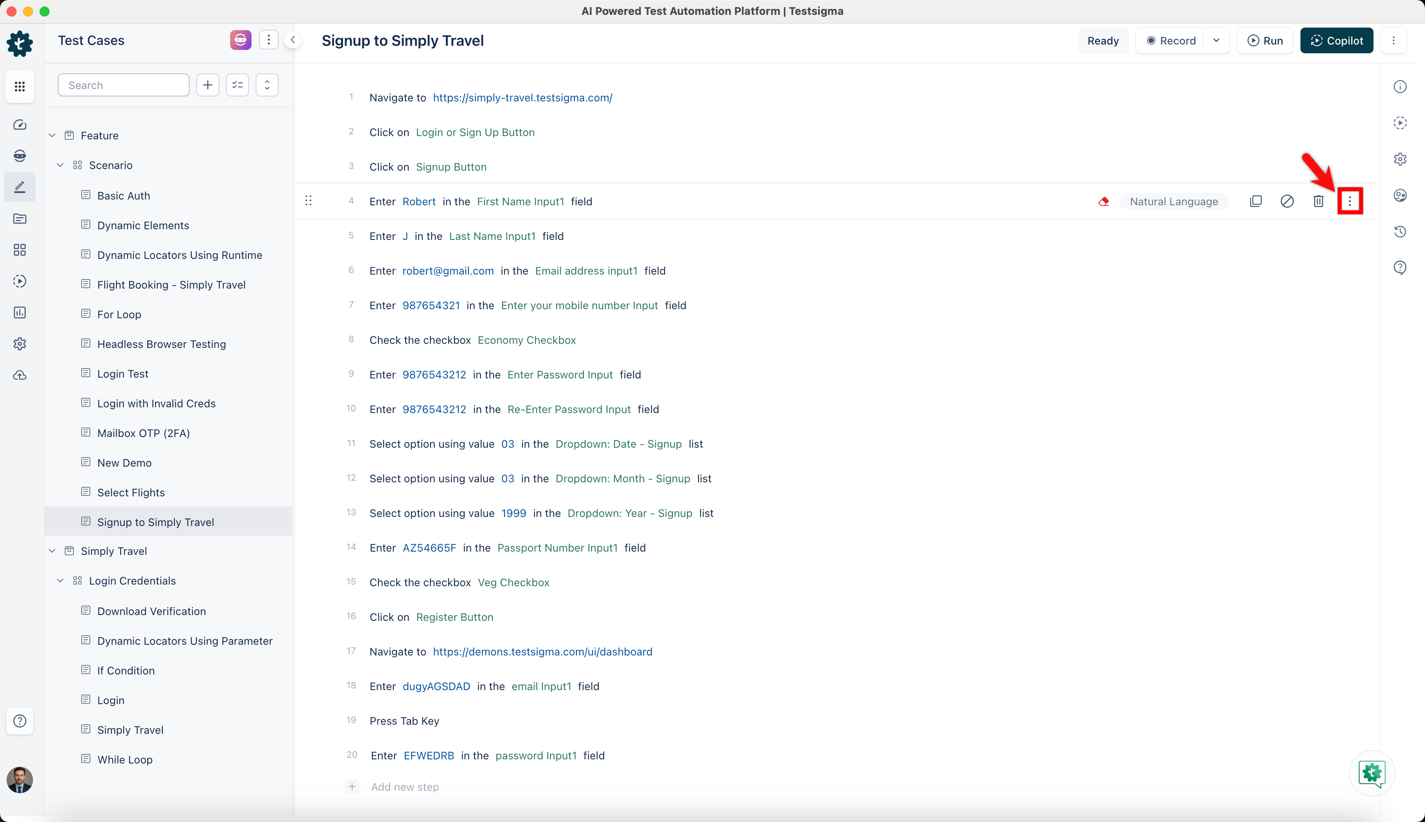This screenshot has height=822, width=1425.
Task: Open the history clock icon
Action: (1400, 231)
